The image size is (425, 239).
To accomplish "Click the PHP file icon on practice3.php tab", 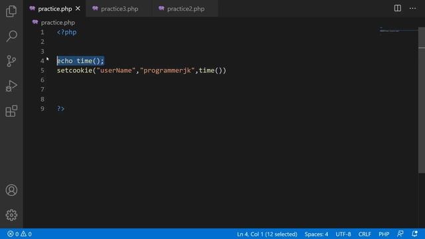I will (x=95, y=9).
